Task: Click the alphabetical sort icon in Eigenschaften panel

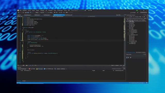Action: 129,58
